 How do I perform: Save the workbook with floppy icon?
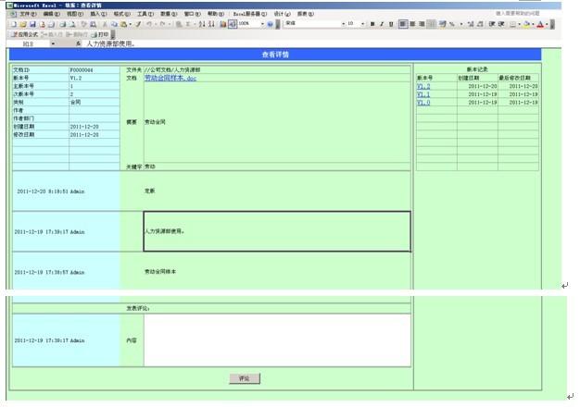tap(32, 24)
